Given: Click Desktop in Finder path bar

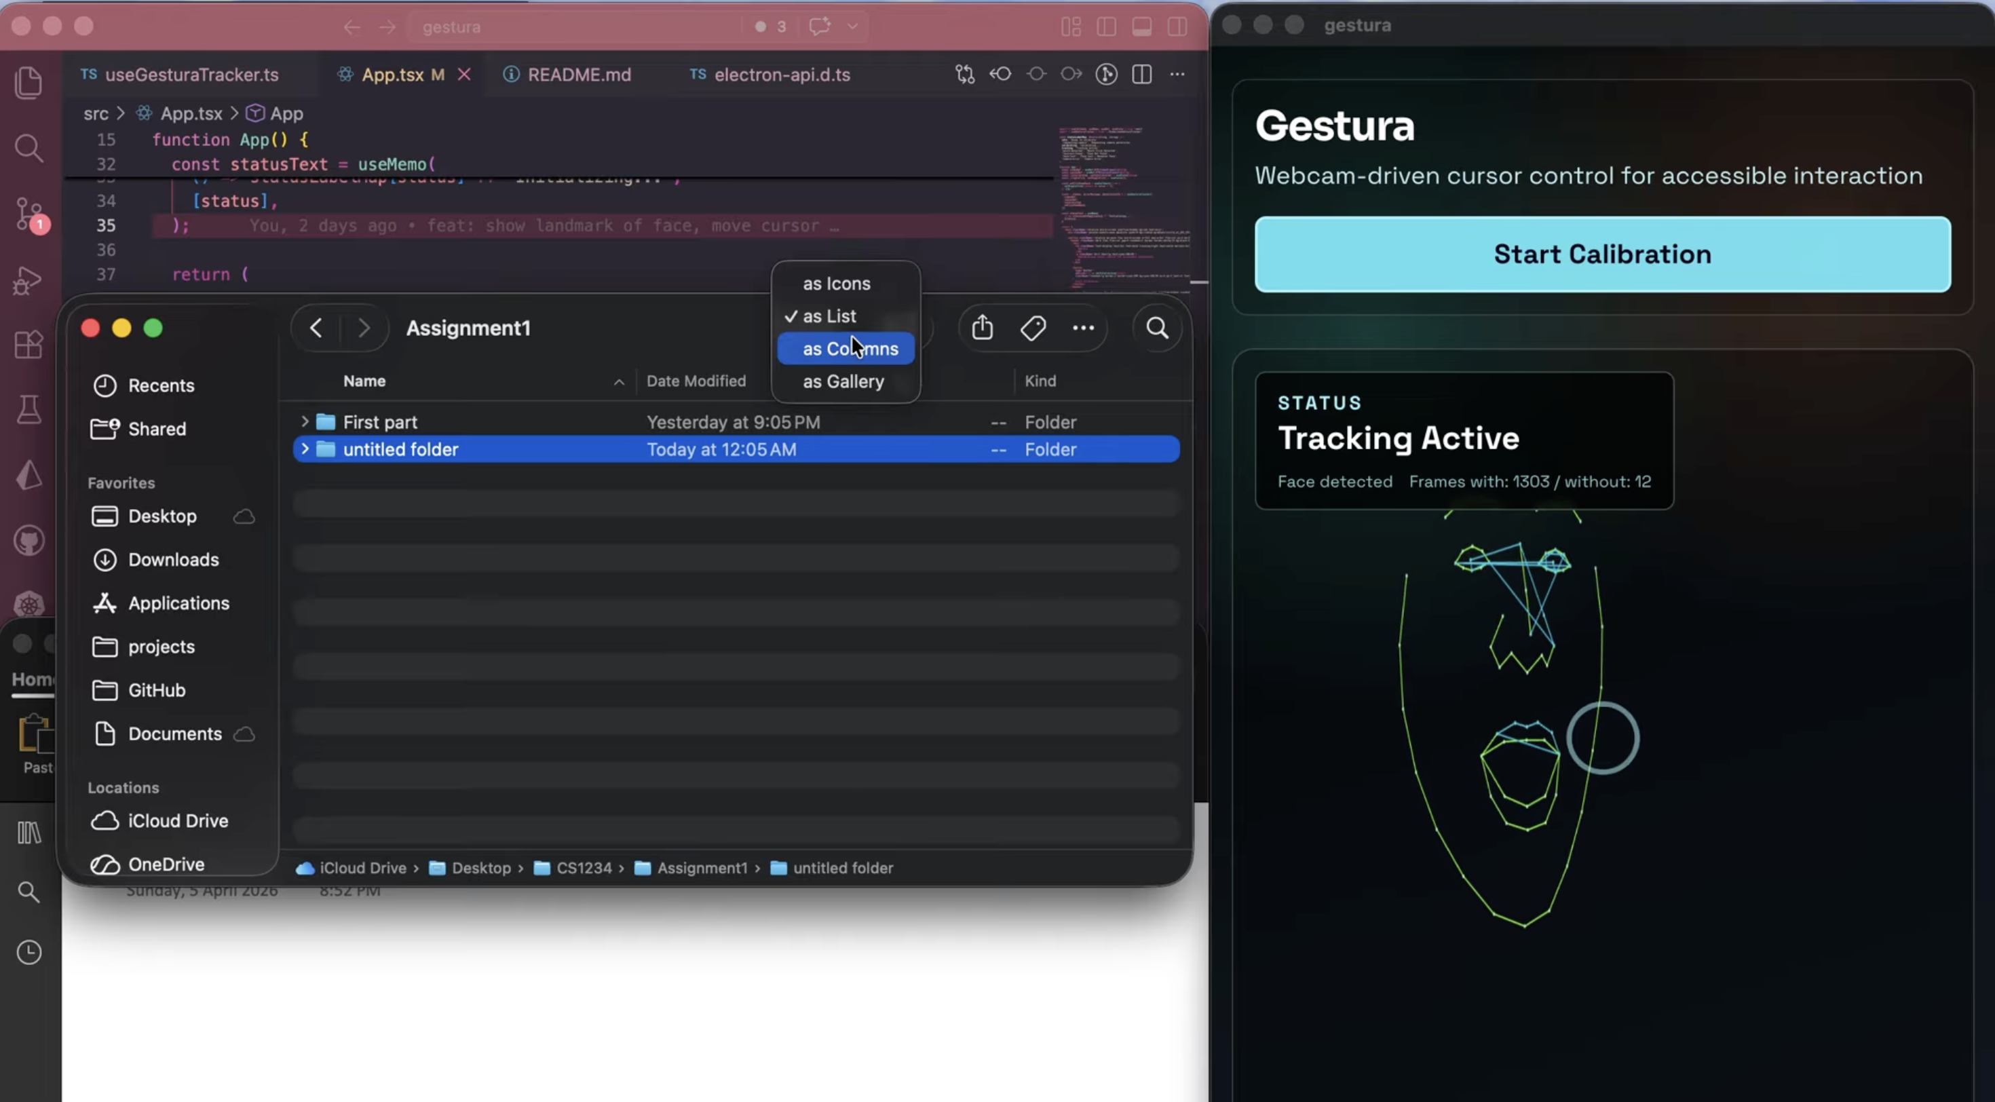Looking at the screenshot, I should point(470,868).
